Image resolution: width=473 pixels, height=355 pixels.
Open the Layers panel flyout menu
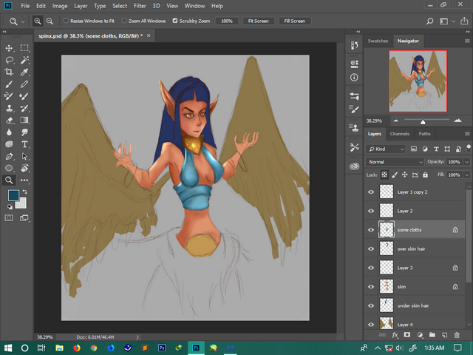point(467,134)
